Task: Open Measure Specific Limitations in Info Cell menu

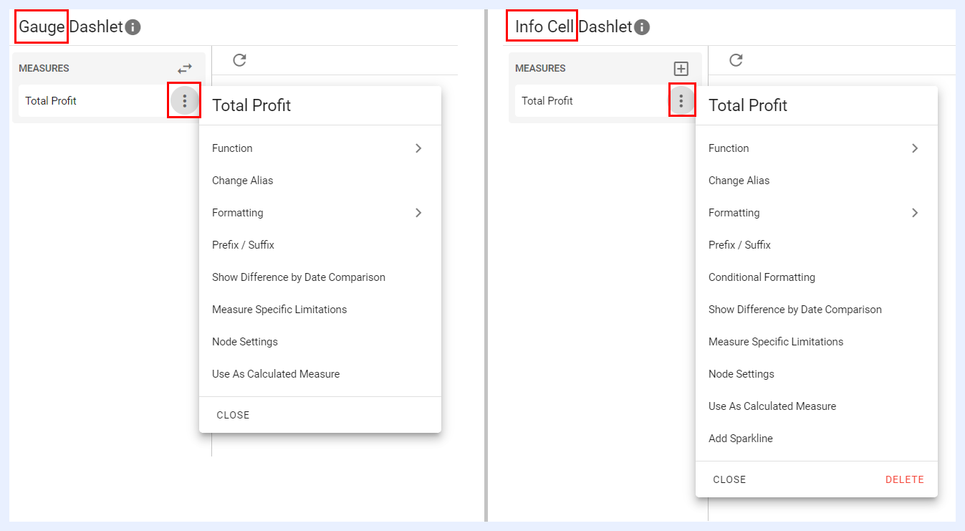Action: click(816, 342)
